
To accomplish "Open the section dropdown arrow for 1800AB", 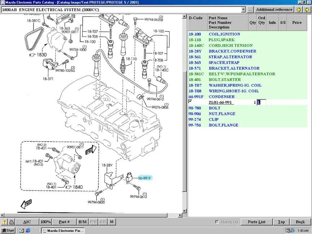I will 243,9.
